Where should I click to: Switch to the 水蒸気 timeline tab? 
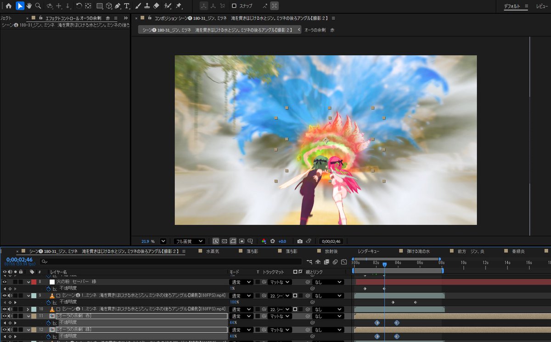pyautogui.click(x=212, y=251)
